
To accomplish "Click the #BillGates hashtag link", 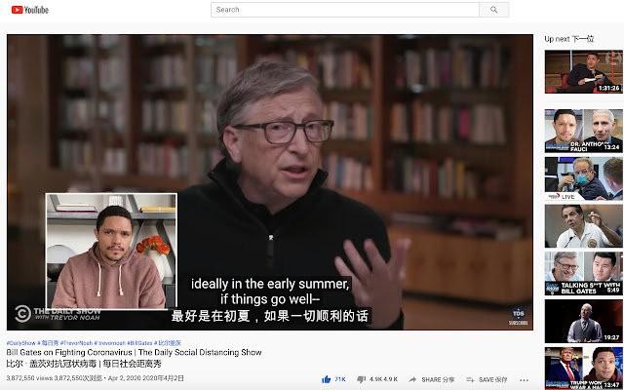I will 139,343.
